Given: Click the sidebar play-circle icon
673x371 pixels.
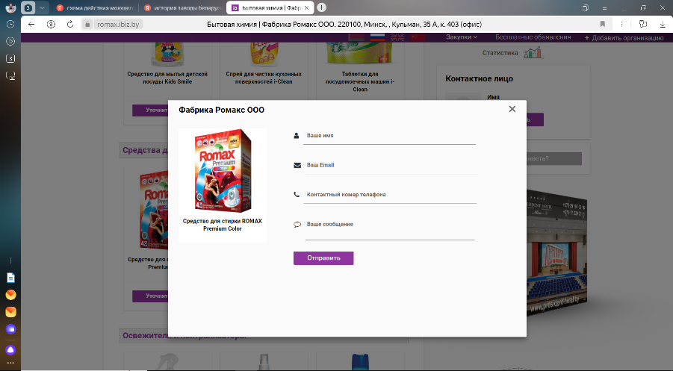Looking at the screenshot, I should click(10, 41).
